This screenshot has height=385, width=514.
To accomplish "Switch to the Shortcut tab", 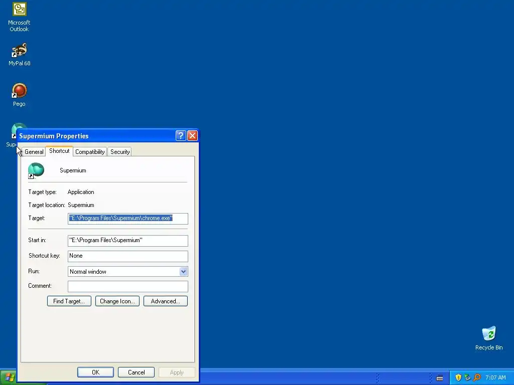I will [x=59, y=151].
